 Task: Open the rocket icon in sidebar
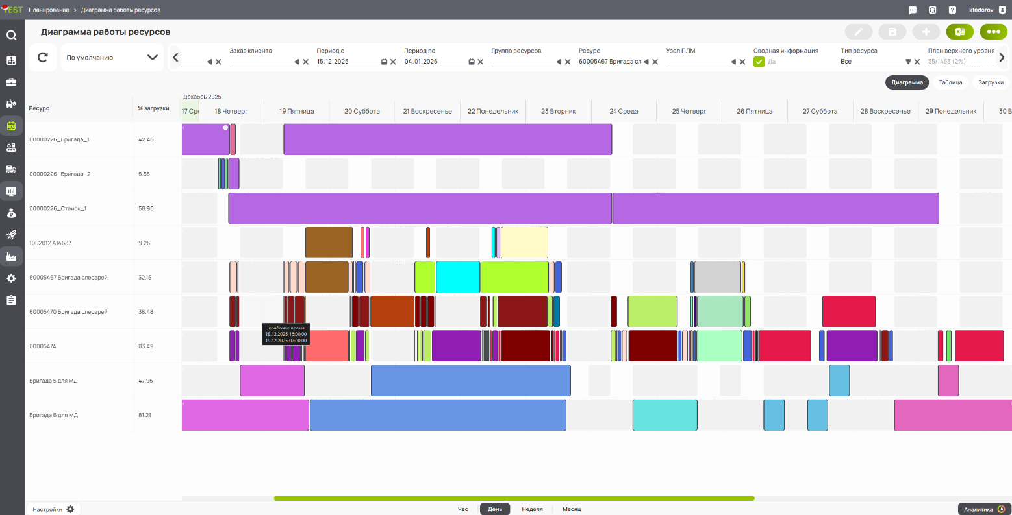pyautogui.click(x=11, y=235)
